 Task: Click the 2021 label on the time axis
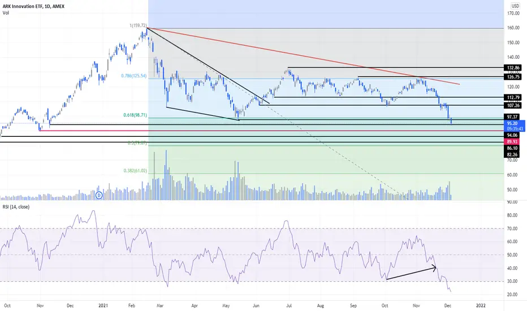[x=103, y=305]
